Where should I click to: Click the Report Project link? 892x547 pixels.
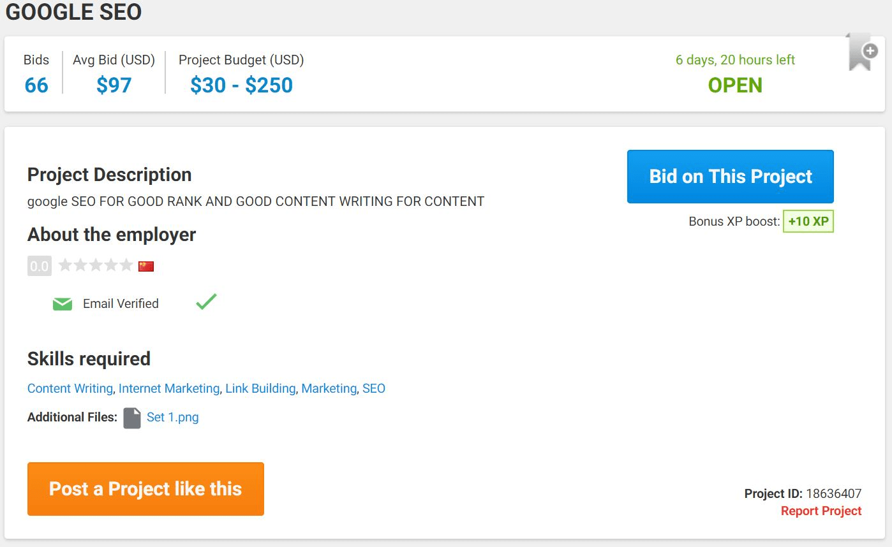(821, 511)
